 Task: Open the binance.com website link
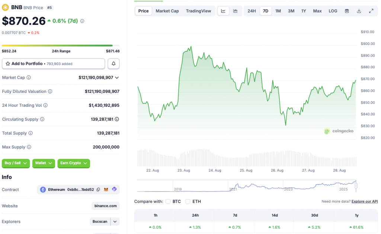(105, 206)
